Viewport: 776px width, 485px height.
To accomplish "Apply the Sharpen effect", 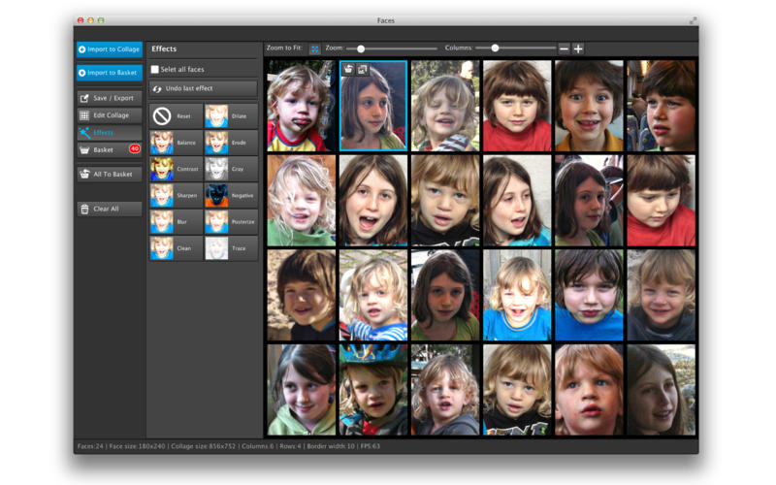I will (162, 195).
